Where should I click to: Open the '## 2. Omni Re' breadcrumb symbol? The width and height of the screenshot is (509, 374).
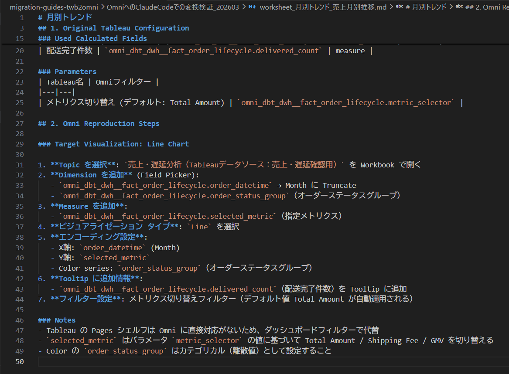click(487, 7)
